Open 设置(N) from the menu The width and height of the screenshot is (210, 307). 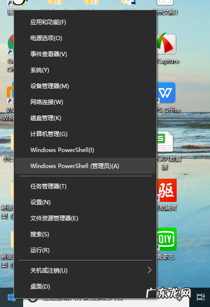tap(85, 202)
